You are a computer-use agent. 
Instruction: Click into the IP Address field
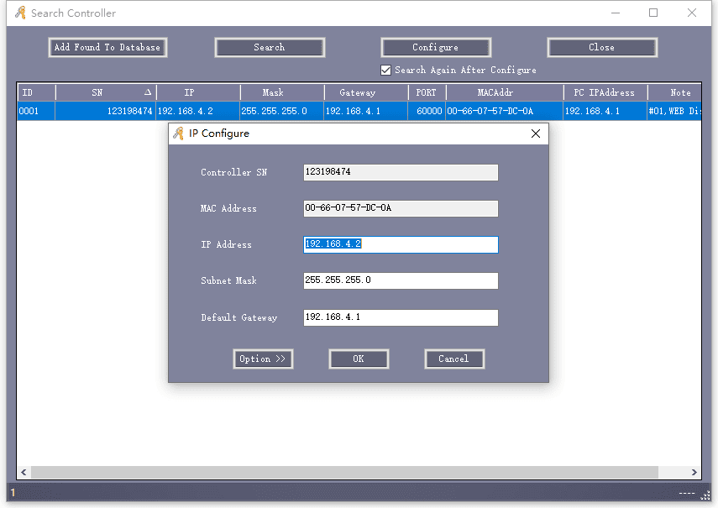pos(401,244)
